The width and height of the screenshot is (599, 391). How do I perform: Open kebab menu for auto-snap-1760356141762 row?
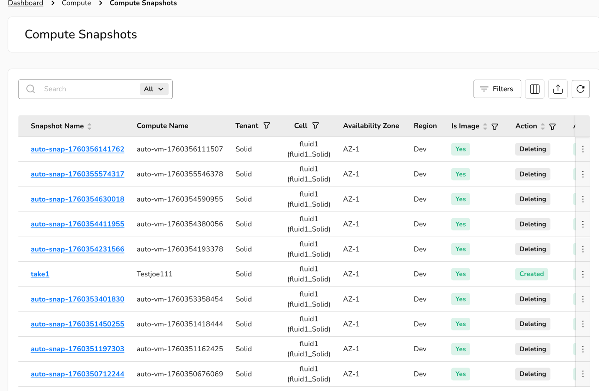point(583,149)
